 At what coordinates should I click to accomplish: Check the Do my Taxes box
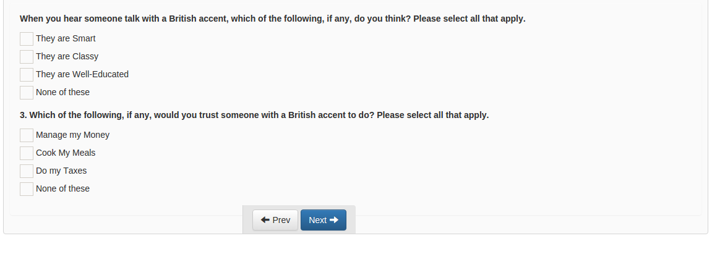27,171
